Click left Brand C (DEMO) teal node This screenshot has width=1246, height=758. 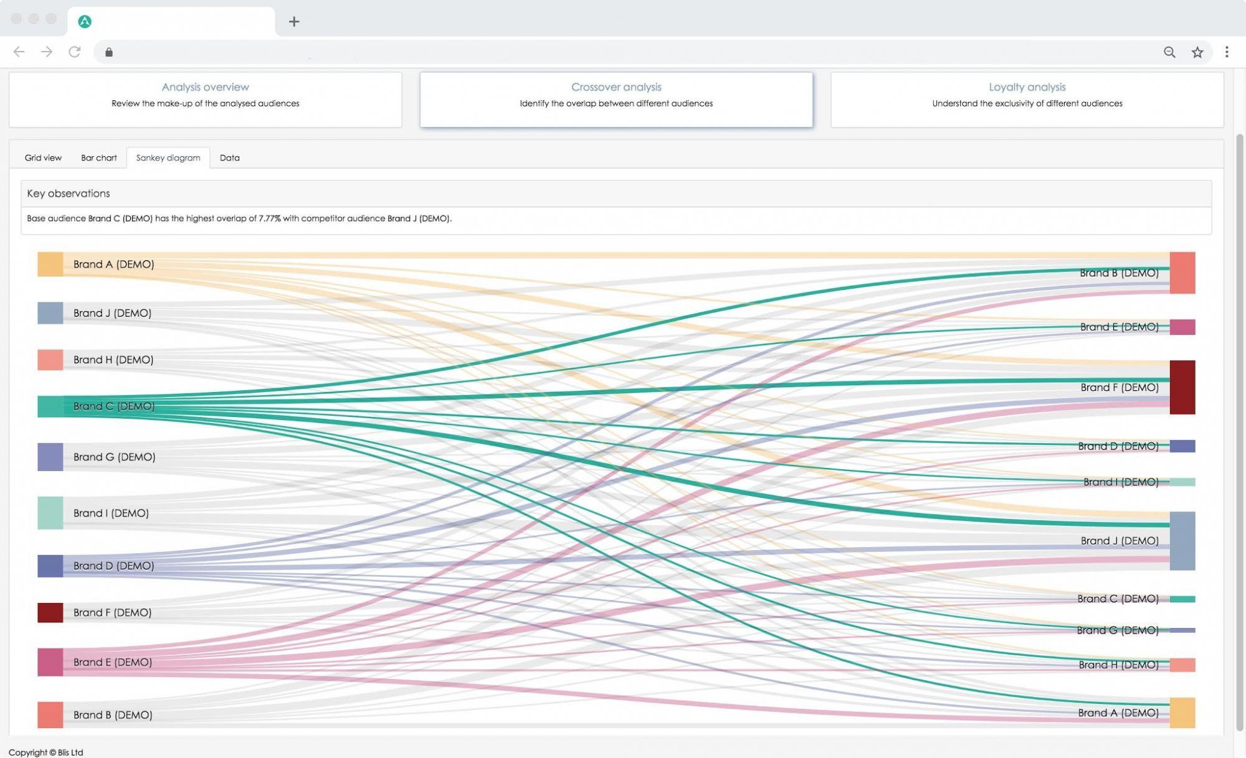[x=50, y=406]
